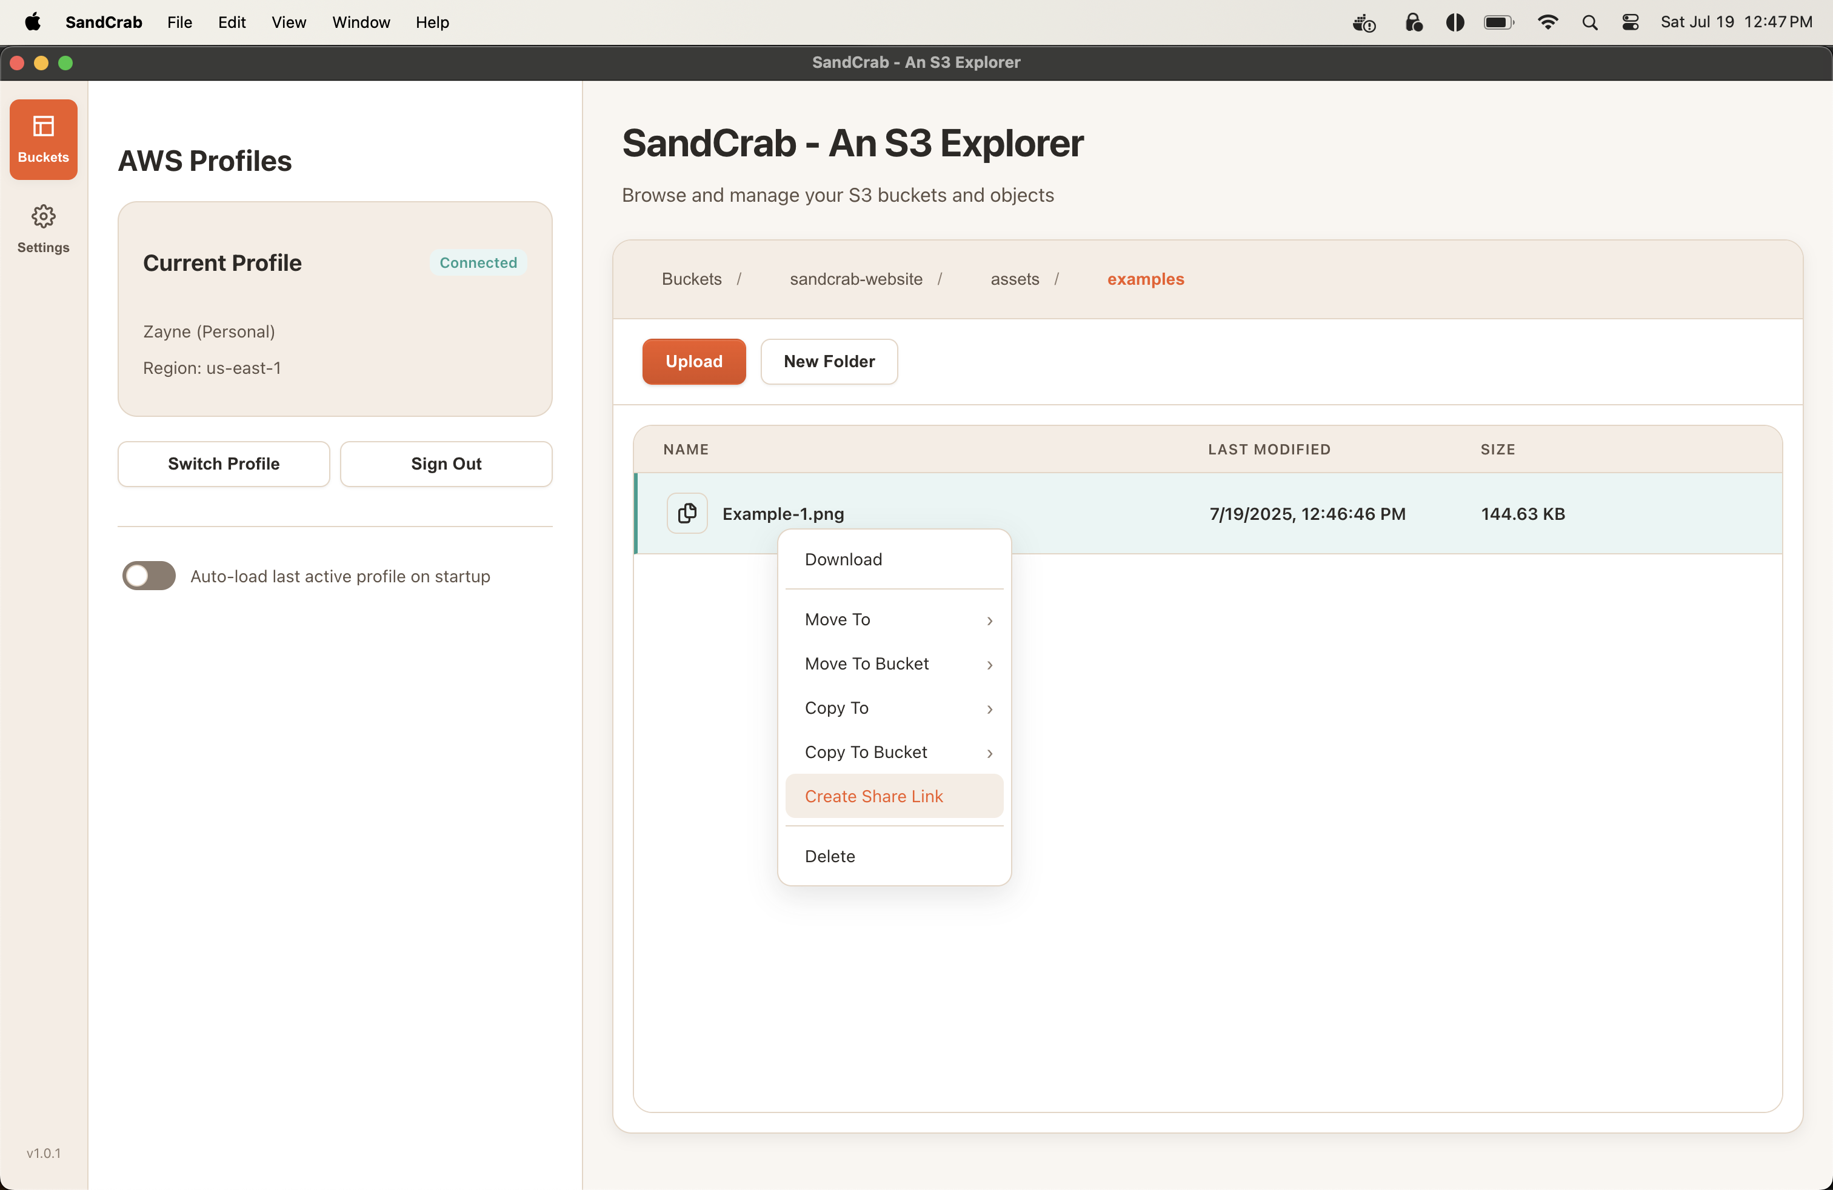The height and width of the screenshot is (1190, 1833).
Task: Choose Download from the context menu
Action: (x=894, y=560)
